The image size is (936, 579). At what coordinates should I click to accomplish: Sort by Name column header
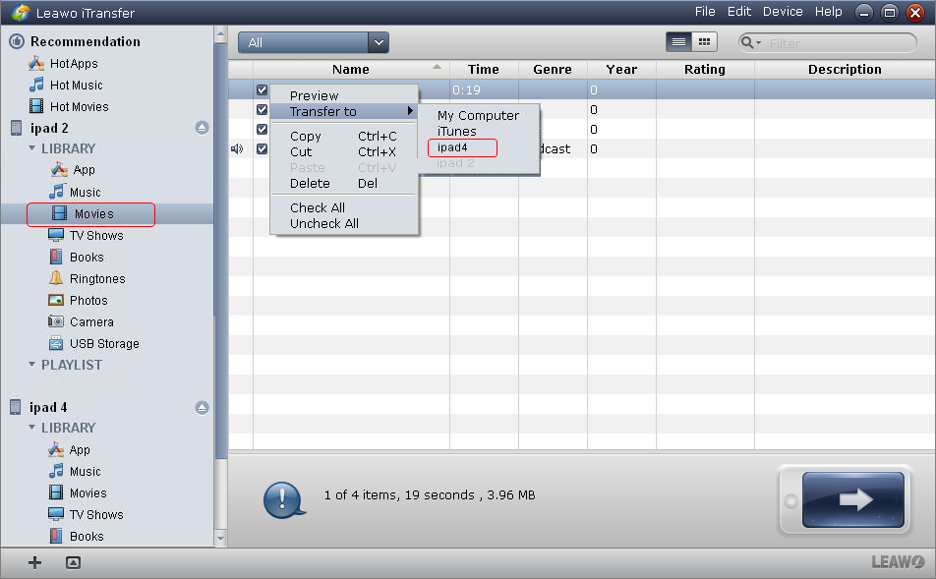[x=351, y=69]
